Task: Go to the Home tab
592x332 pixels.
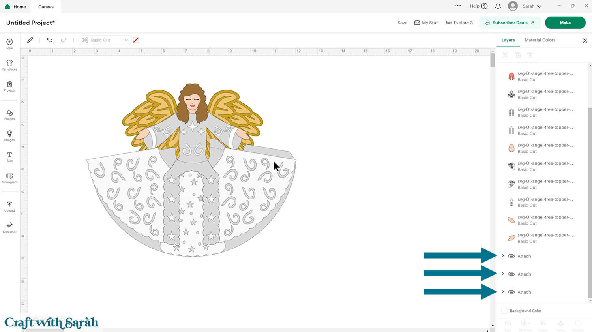Action: pyautogui.click(x=15, y=6)
